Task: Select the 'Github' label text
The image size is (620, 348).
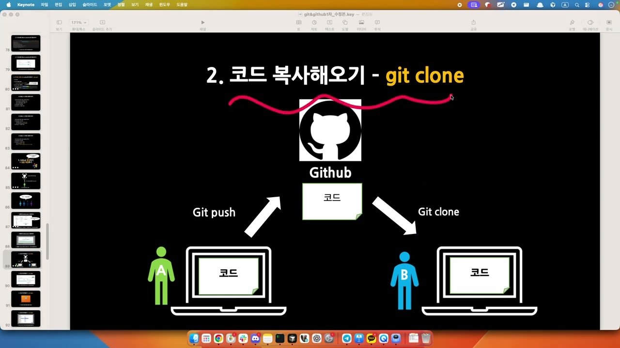Action: tap(330, 173)
